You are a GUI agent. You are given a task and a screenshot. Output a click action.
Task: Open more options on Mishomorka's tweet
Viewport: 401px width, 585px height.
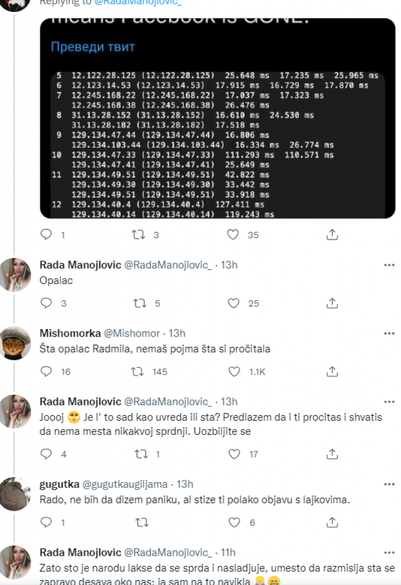[x=389, y=333]
